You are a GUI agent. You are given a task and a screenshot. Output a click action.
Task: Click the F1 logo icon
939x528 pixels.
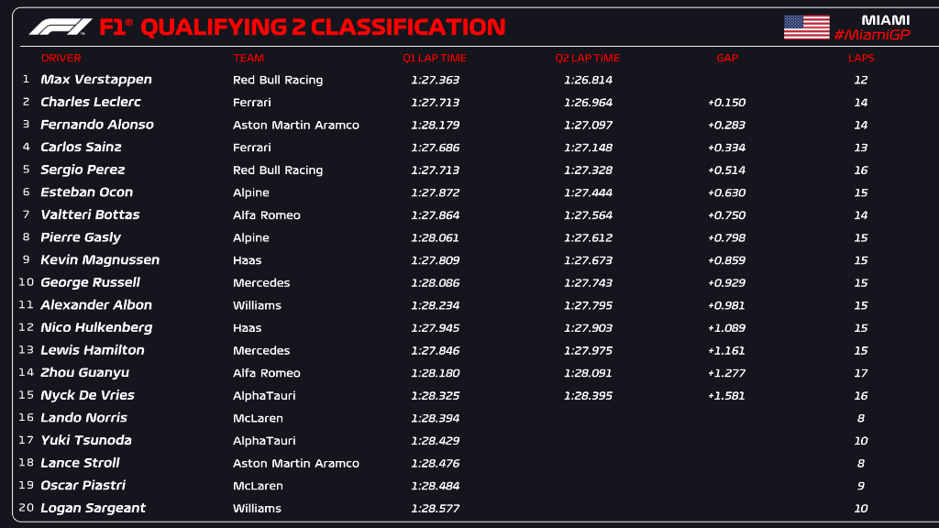click(x=61, y=27)
